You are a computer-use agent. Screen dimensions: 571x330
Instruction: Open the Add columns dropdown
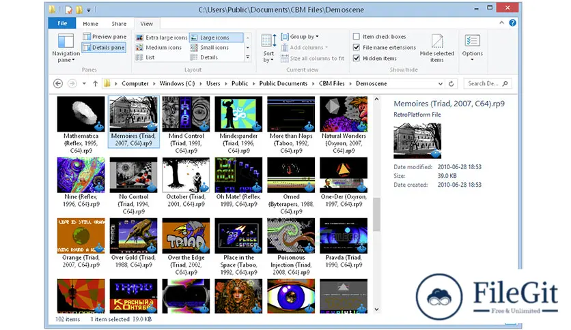pos(304,47)
